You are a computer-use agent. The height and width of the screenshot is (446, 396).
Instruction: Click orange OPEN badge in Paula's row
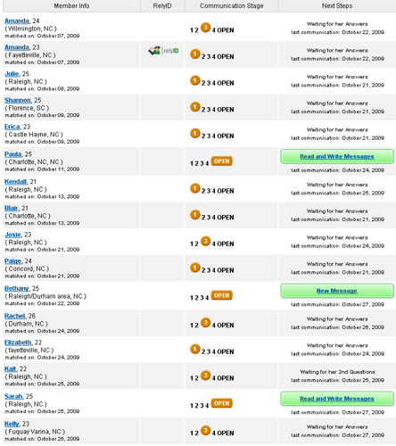tap(221, 161)
